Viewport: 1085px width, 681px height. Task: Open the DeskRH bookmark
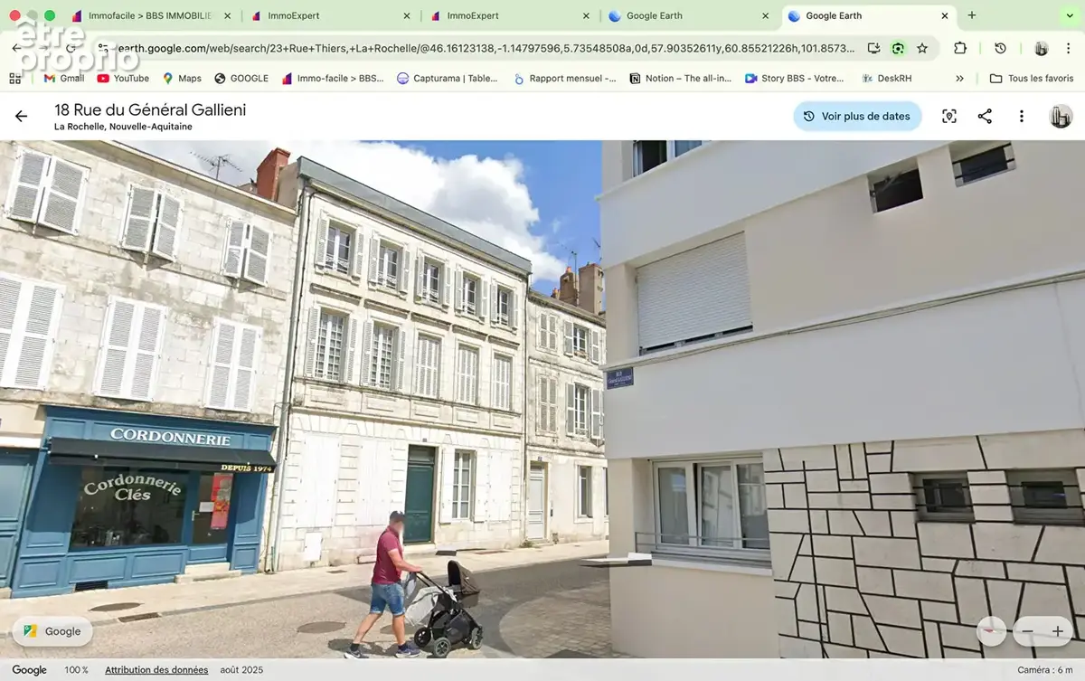pyautogui.click(x=886, y=79)
